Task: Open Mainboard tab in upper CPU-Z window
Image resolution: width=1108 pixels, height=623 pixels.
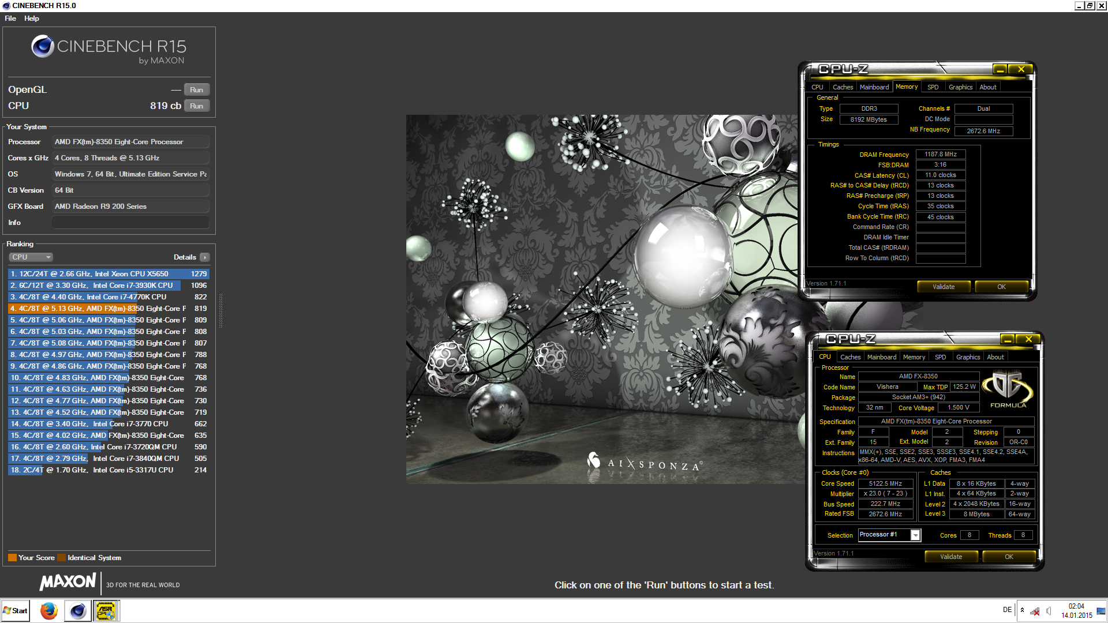Action: click(x=874, y=87)
